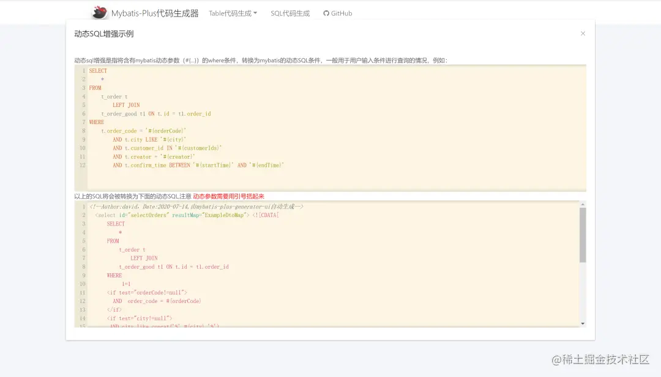
Task: Click the Table代码生成 dropdown caret
Action: tap(255, 13)
